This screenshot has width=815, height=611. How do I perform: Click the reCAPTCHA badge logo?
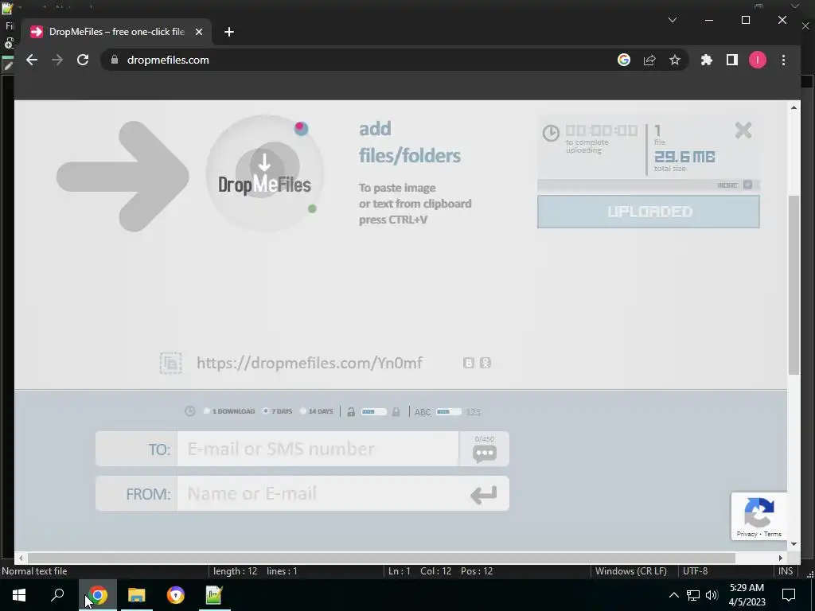758,512
